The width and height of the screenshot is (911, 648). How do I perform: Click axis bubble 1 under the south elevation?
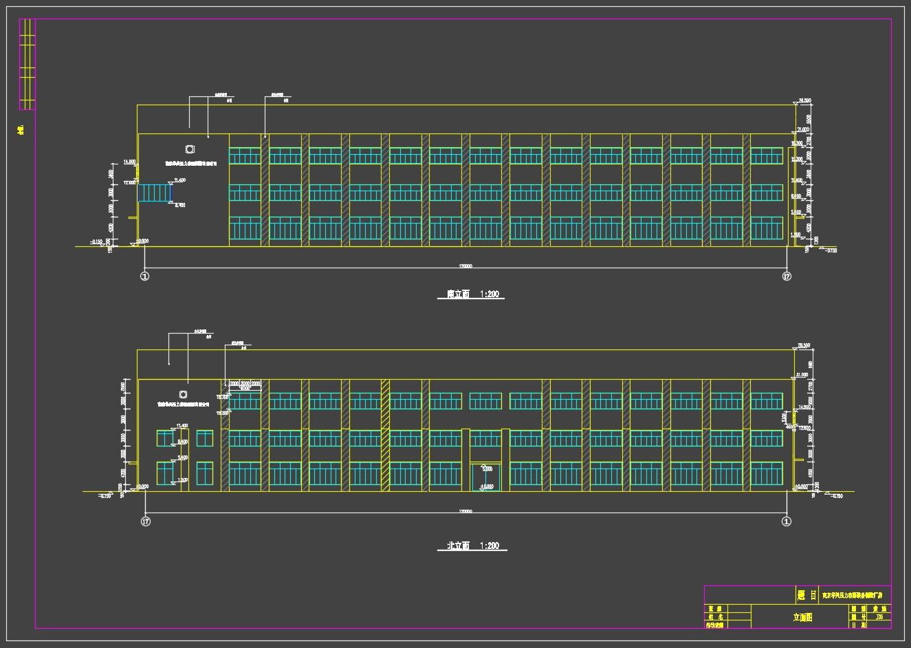tap(144, 277)
